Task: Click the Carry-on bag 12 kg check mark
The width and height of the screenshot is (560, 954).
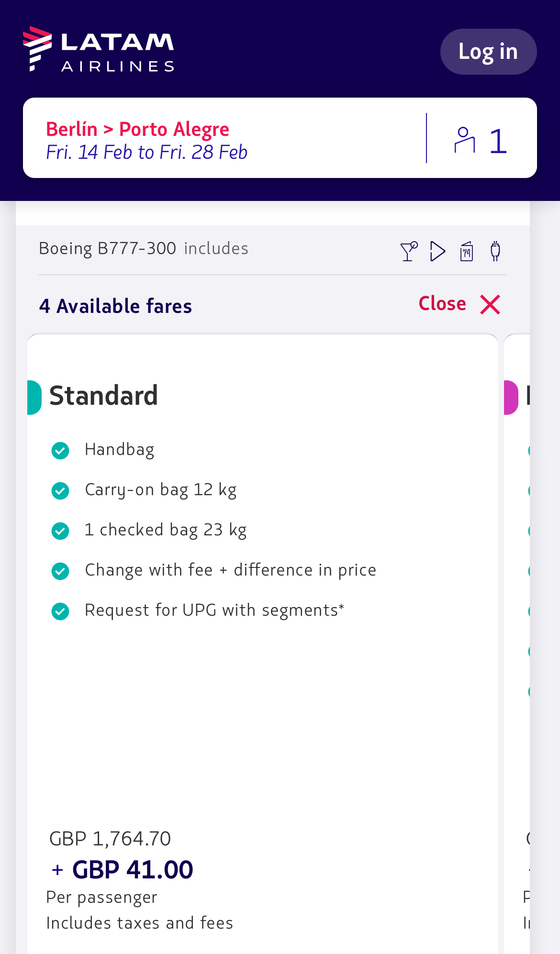Action: (x=60, y=490)
